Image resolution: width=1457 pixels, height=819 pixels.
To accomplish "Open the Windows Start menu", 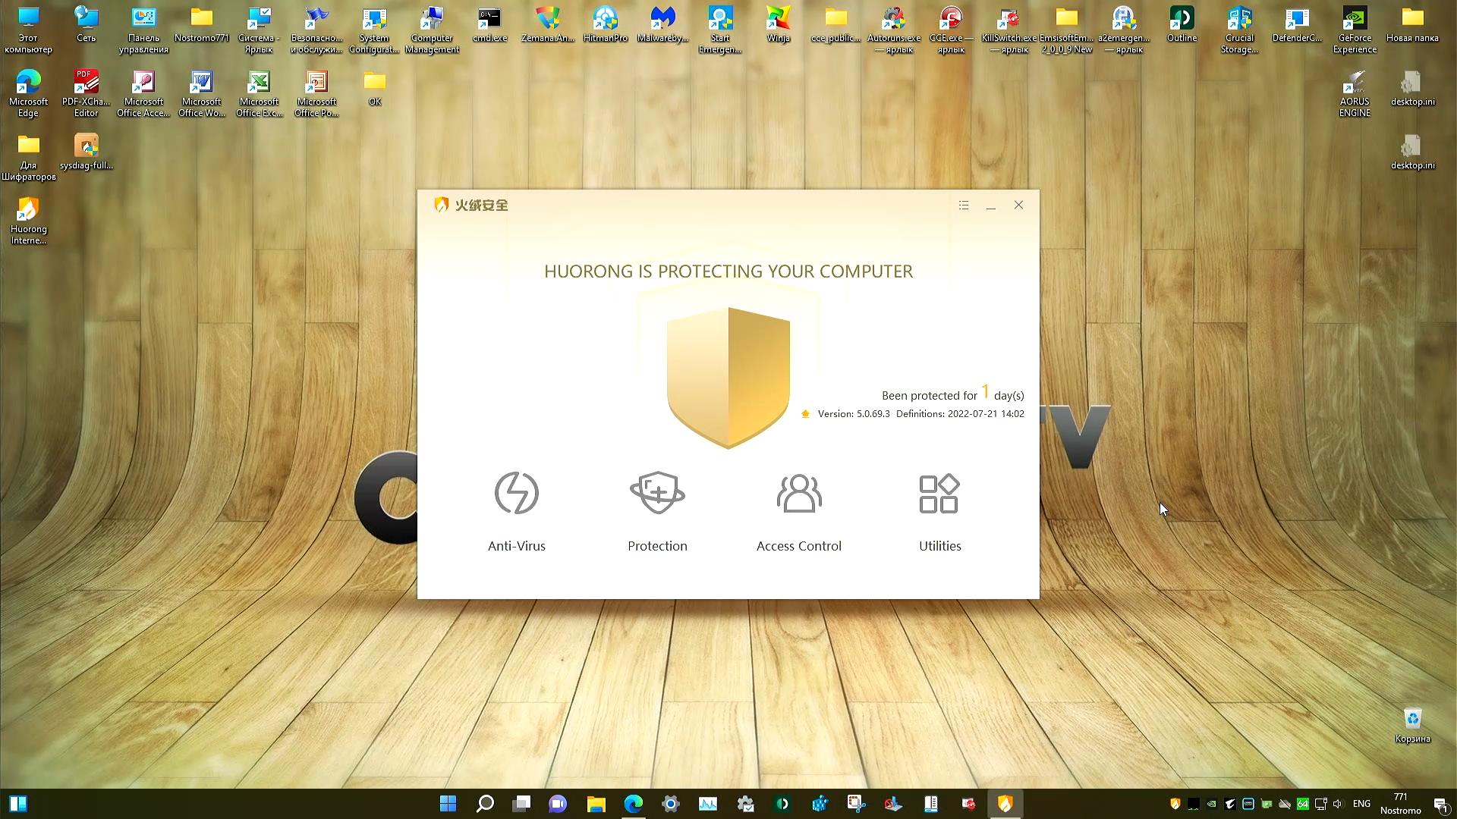I will pos(447,803).
